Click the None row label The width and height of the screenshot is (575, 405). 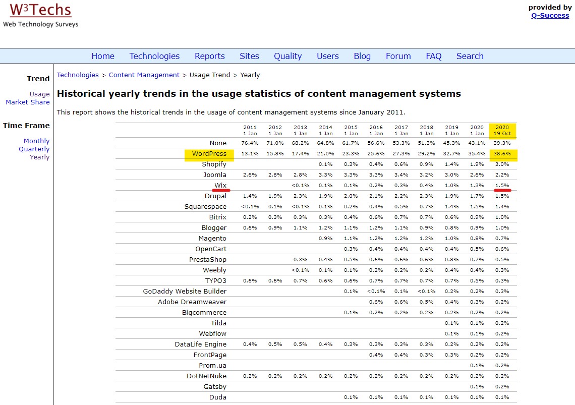[218, 143]
